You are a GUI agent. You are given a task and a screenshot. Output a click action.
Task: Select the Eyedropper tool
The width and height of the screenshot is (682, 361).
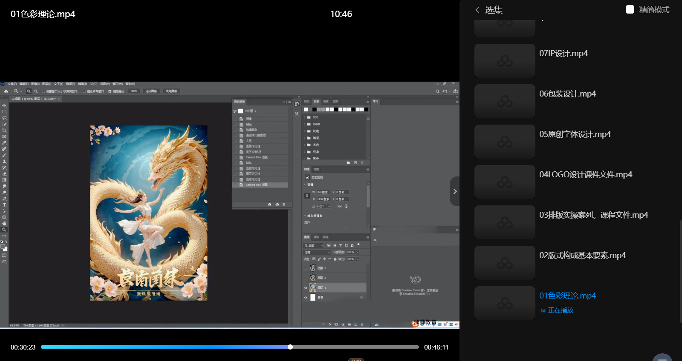click(x=4, y=143)
